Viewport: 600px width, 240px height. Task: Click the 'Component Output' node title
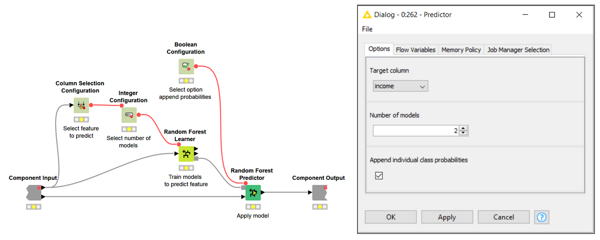point(319,178)
